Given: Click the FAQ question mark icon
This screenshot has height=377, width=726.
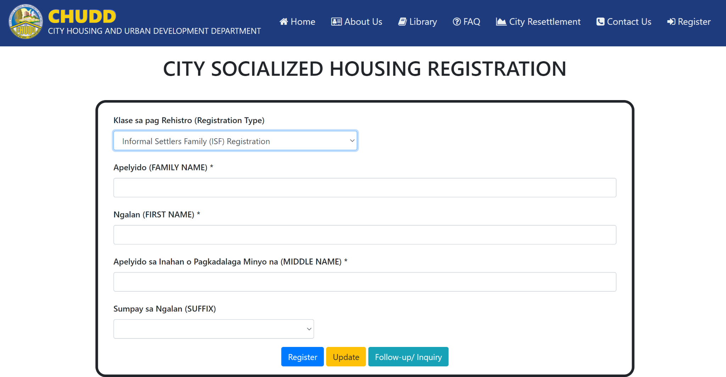Looking at the screenshot, I should pos(457,22).
